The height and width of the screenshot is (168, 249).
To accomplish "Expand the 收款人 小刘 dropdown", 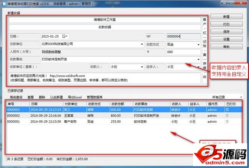I will 142,67.
